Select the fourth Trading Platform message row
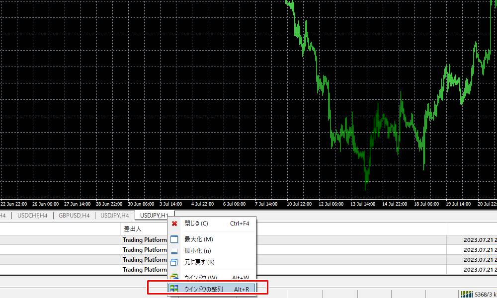Image resolution: width=497 pixels, height=298 pixels. coord(145,270)
